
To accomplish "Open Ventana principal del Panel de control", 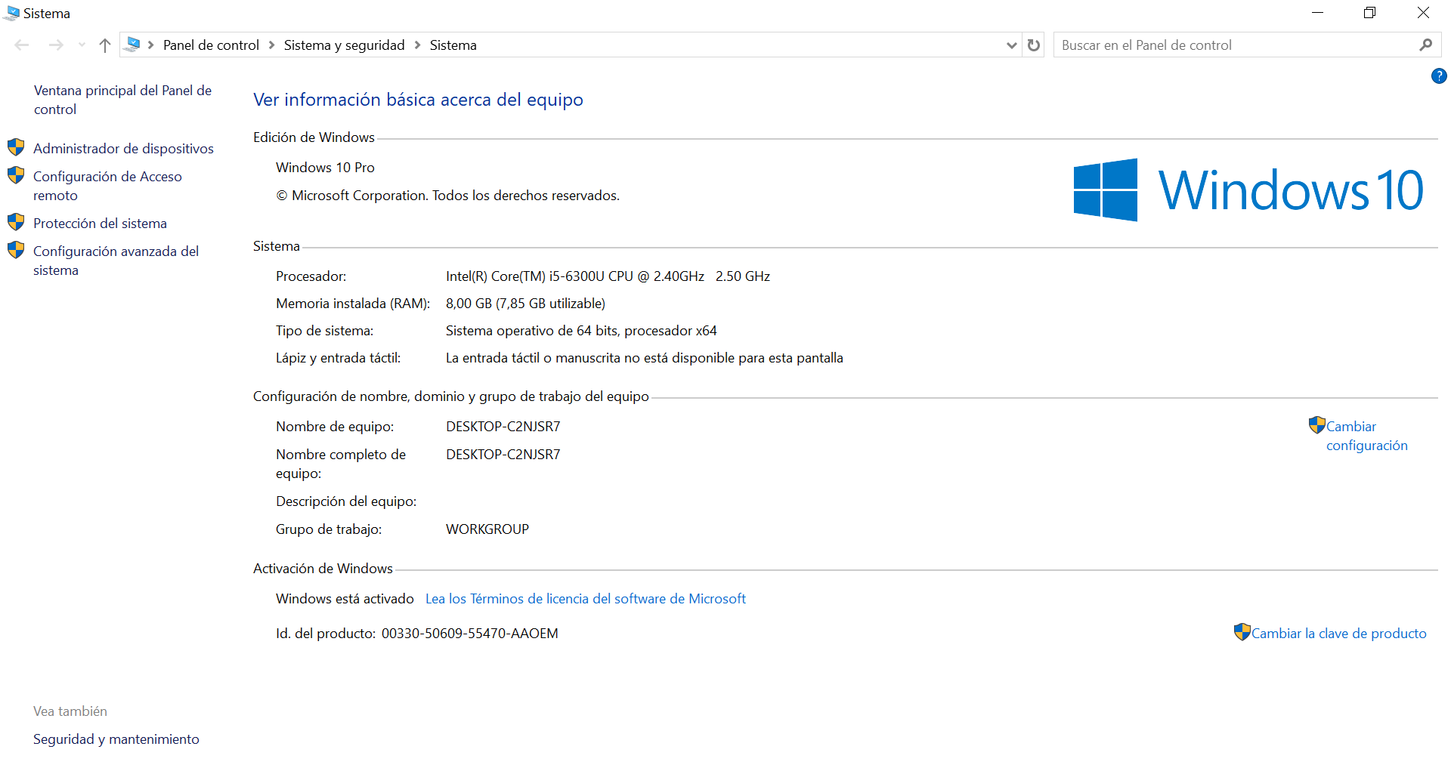I will pos(123,100).
